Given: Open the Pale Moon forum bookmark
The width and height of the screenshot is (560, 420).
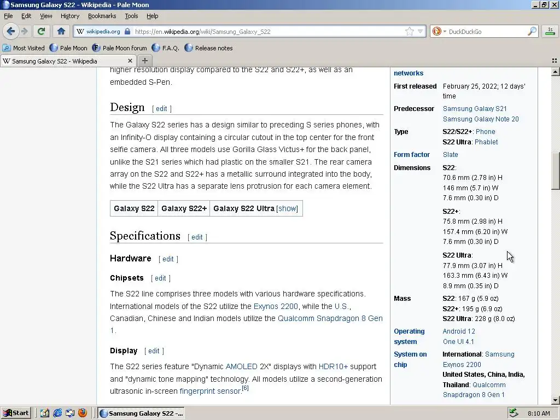Looking at the screenshot, I should click(119, 48).
